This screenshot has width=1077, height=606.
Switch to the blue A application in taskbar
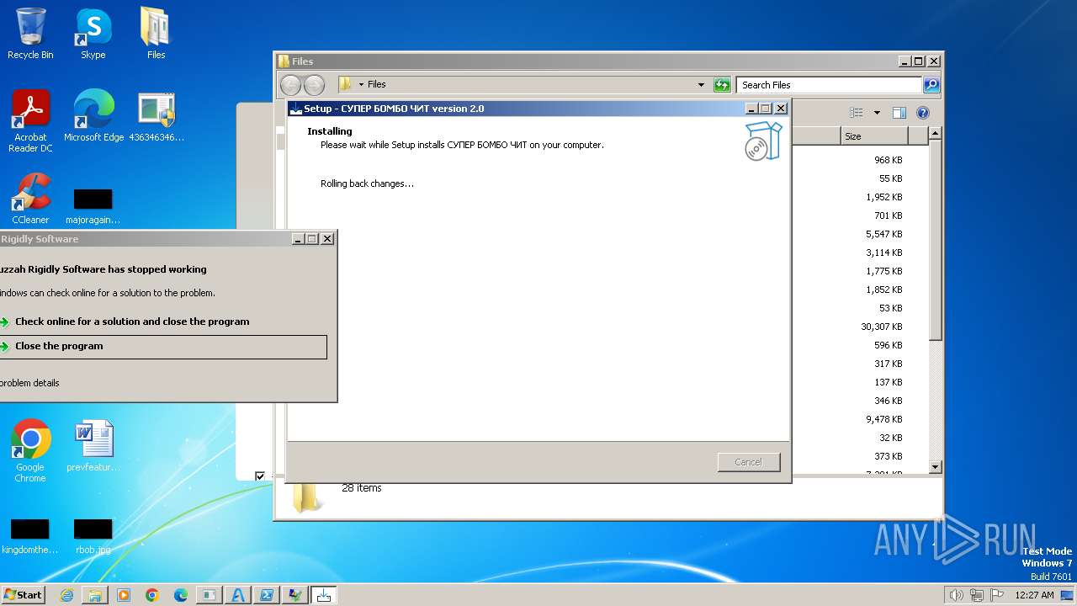click(238, 595)
